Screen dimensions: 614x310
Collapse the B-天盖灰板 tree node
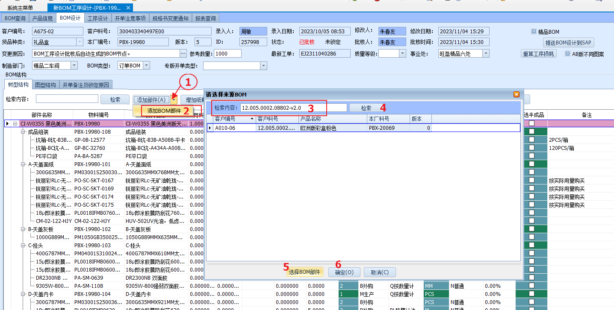point(23,229)
